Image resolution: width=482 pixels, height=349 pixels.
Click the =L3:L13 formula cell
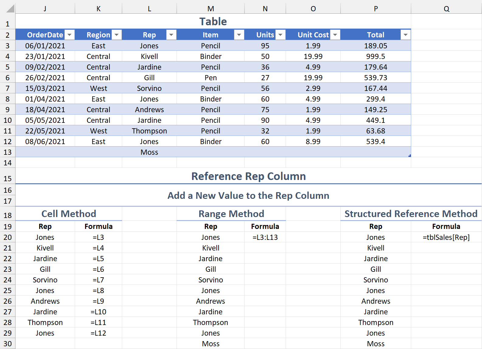click(265, 237)
